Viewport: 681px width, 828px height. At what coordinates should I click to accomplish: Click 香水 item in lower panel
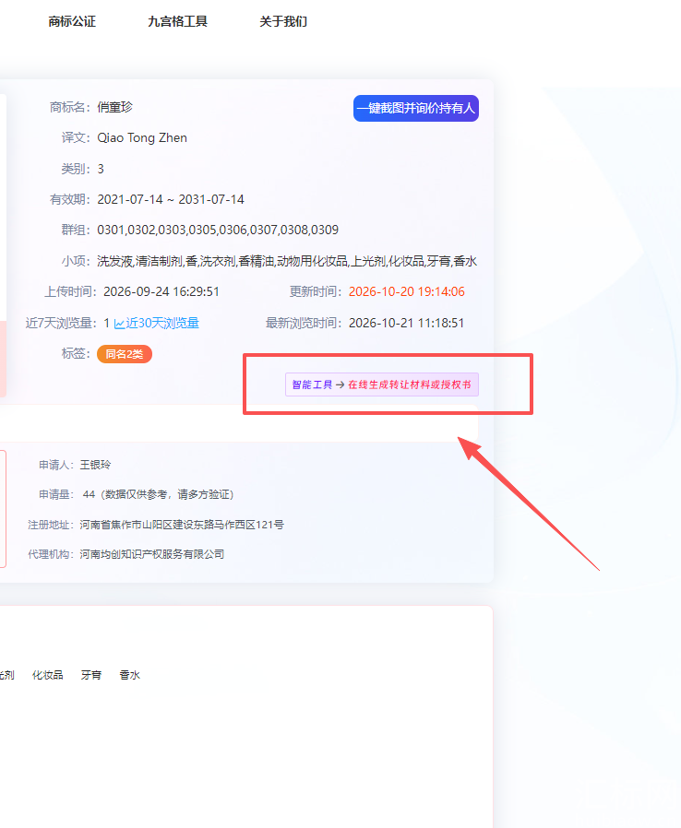(129, 675)
